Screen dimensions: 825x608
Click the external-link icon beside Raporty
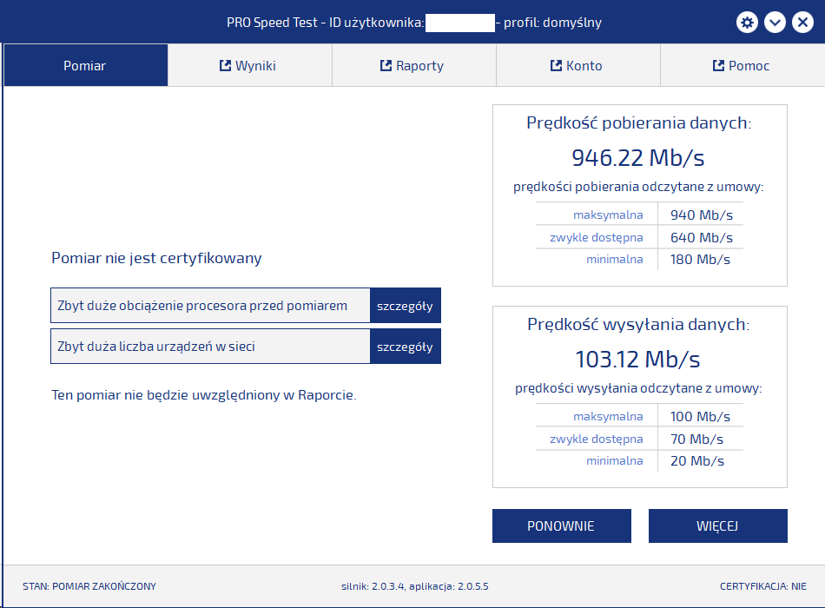tap(386, 66)
